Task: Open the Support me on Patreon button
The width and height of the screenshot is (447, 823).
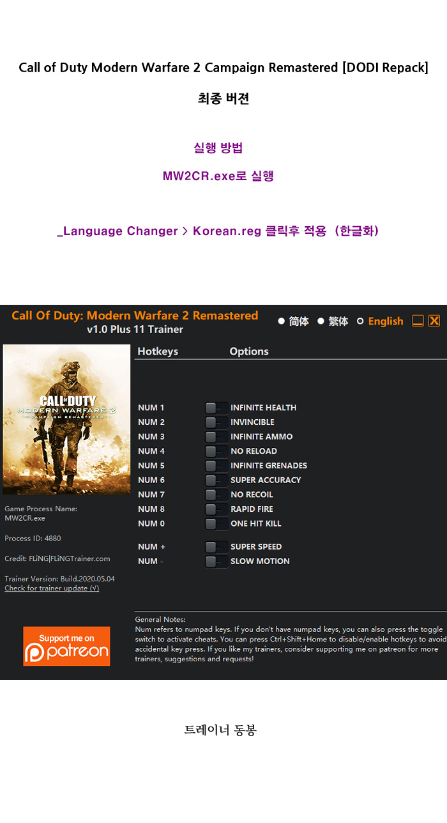Action: click(x=66, y=646)
